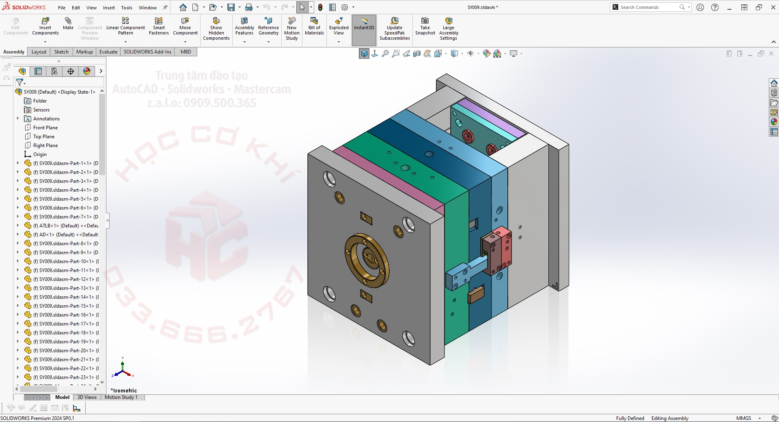Switch to SOLIDWORKS Add-Ins tab
This screenshot has width=779, height=422.
tap(147, 52)
